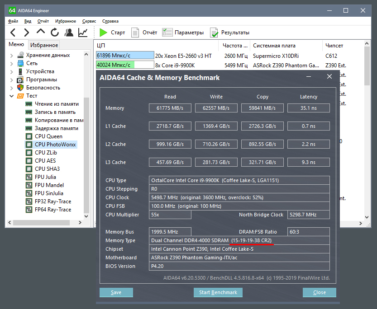
Task: Switch to the Избранное tab
Action: click(44, 45)
